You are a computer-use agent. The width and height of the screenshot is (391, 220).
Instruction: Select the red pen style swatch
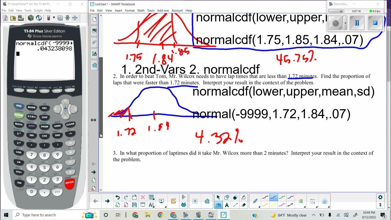click(274, 197)
